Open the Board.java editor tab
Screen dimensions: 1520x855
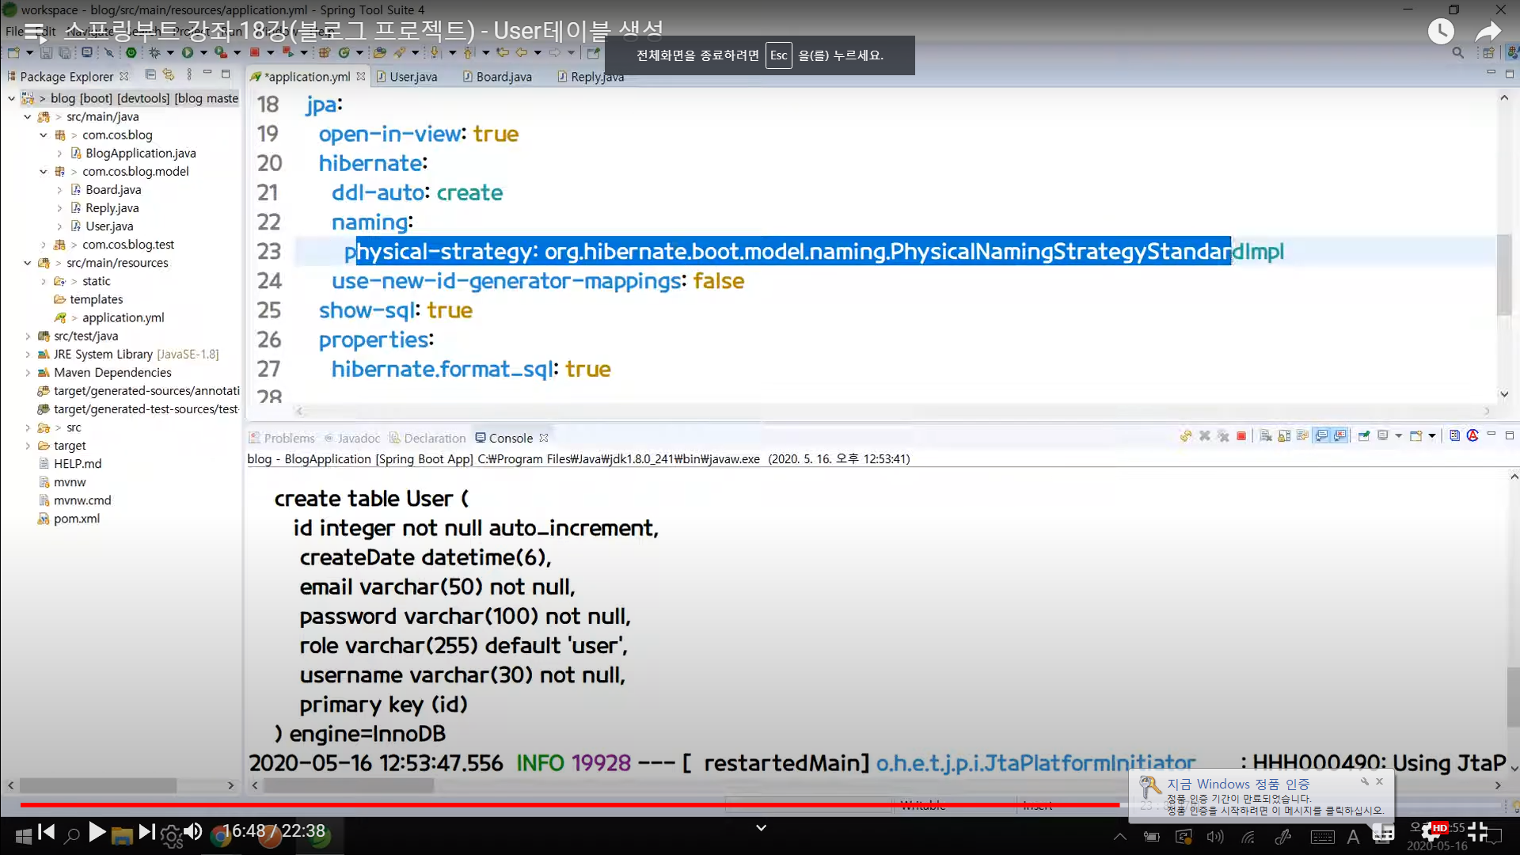[497, 77]
